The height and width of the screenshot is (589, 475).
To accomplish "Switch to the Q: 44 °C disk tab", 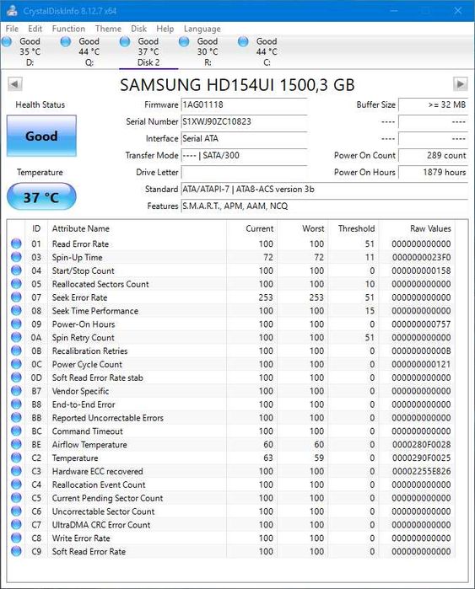I will pyautogui.click(x=89, y=52).
